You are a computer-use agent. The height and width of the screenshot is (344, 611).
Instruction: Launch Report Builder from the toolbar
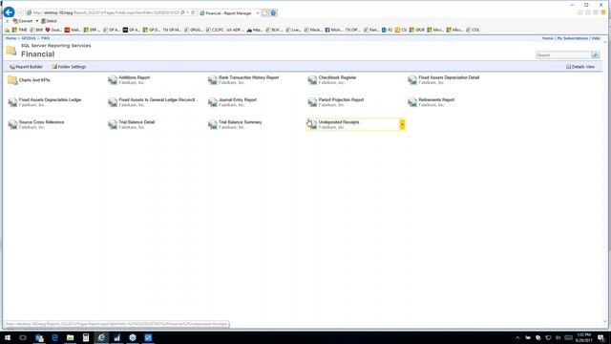pos(26,67)
